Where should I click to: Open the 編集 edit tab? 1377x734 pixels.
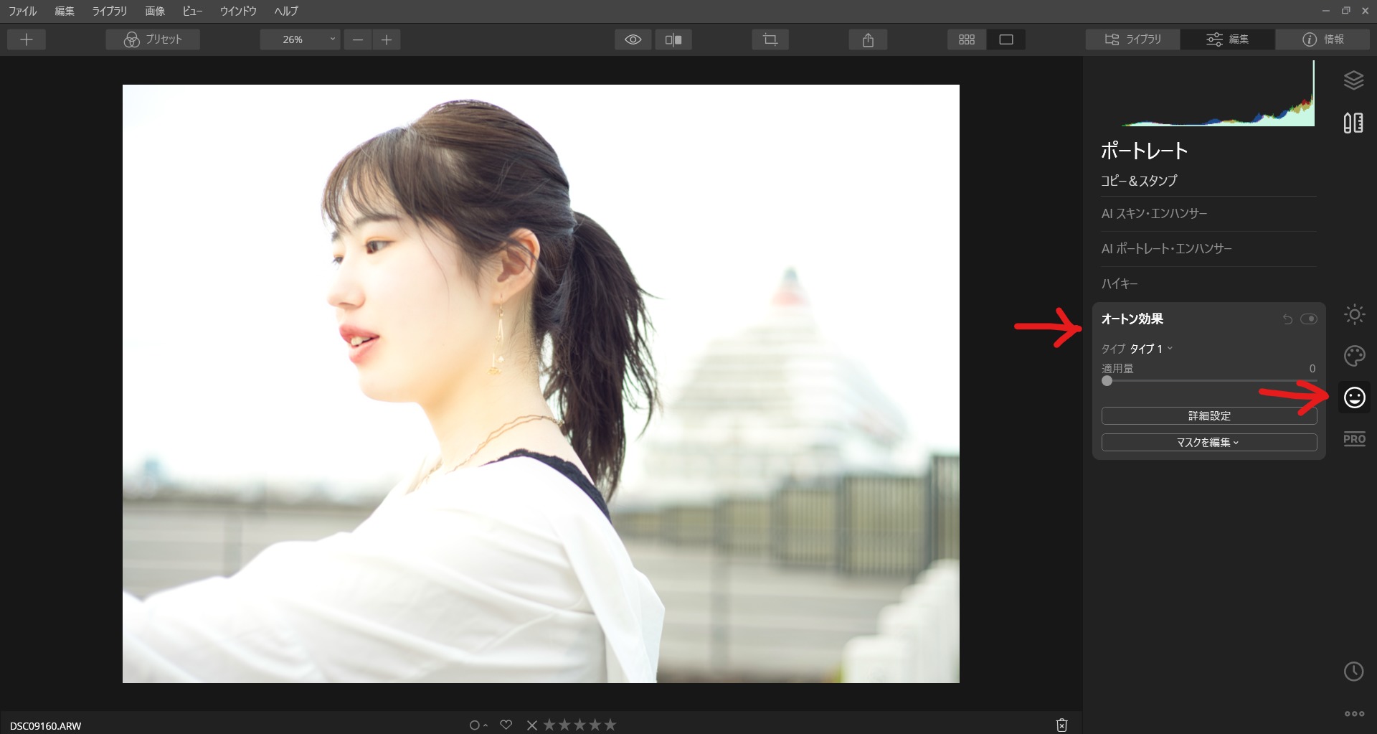(x=1228, y=39)
